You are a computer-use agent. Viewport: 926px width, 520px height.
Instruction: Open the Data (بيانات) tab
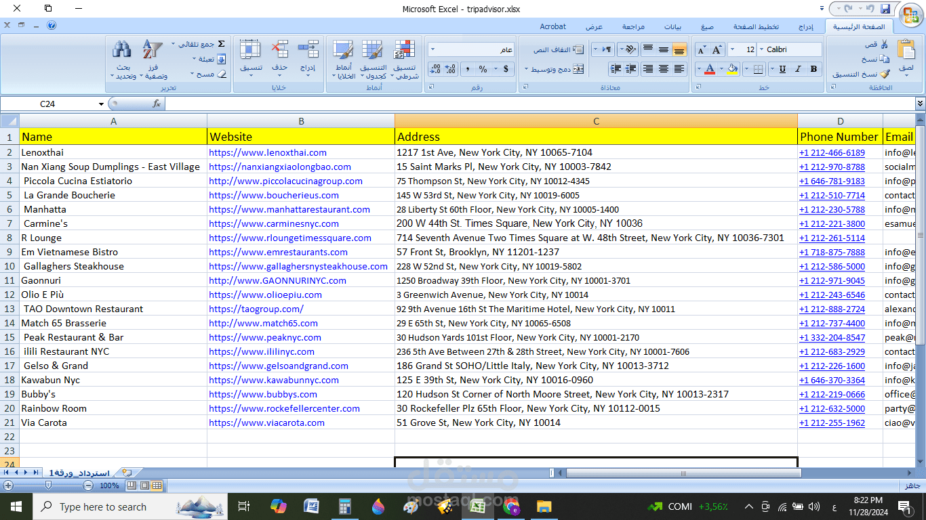(x=672, y=26)
